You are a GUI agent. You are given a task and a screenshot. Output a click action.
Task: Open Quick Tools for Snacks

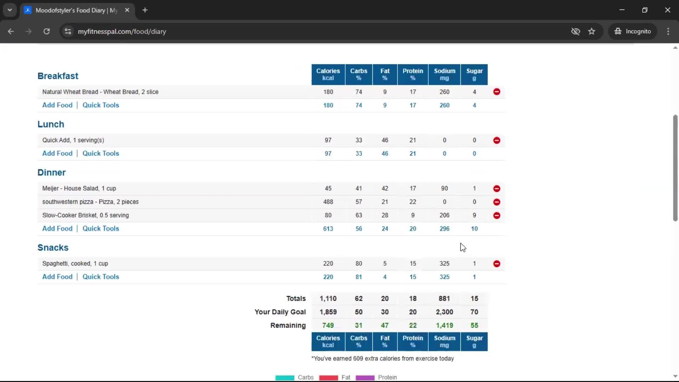tap(101, 277)
